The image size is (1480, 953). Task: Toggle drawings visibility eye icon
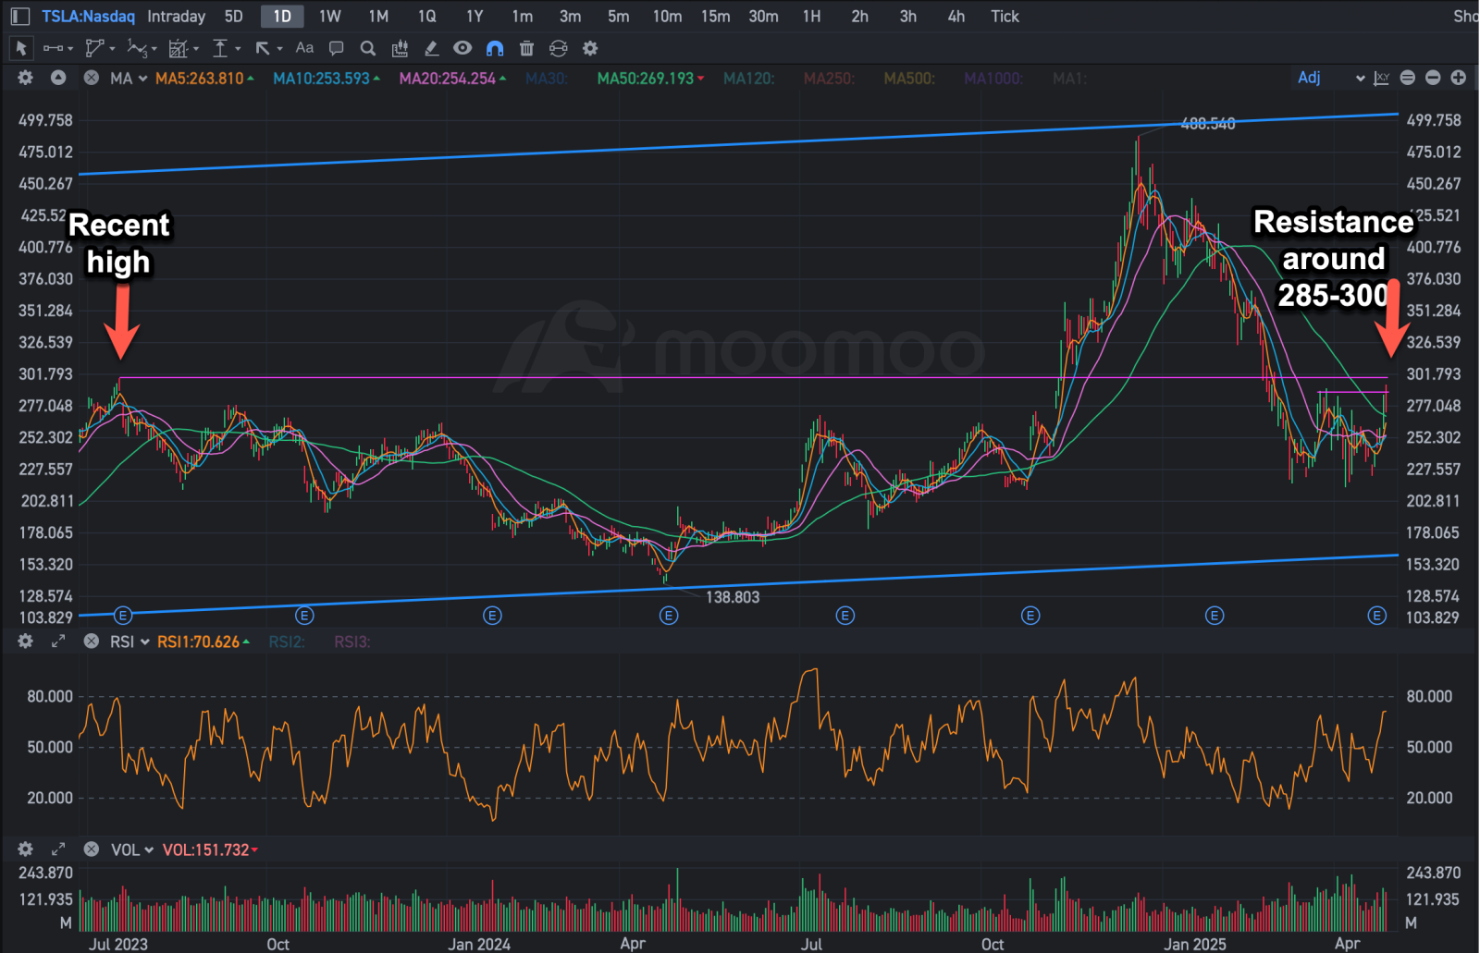point(462,48)
